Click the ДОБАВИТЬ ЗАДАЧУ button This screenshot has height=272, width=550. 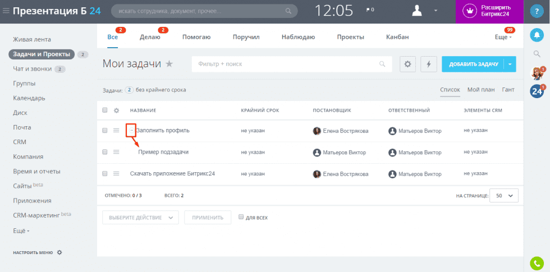pos(473,64)
